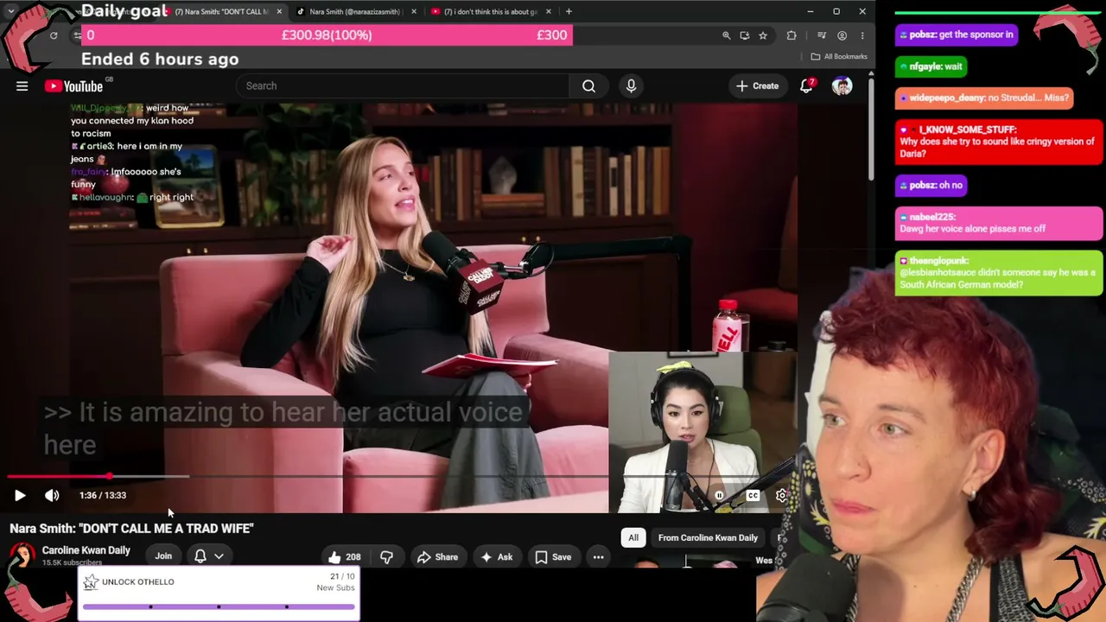The width and height of the screenshot is (1106, 622).
Task: Open the video player settings gear
Action: (782, 495)
